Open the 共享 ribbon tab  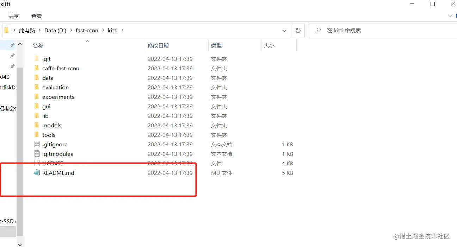14,16
